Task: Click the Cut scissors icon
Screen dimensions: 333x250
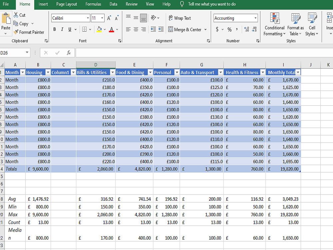Action: coord(16,15)
